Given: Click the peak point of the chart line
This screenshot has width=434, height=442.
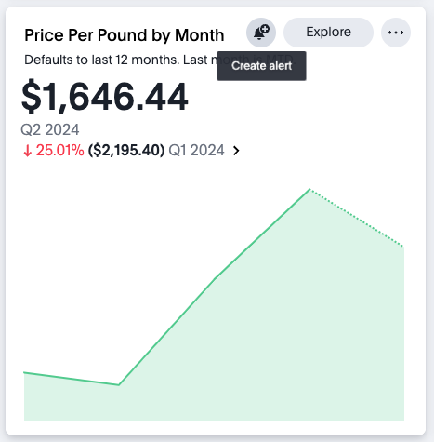Looking at the screenshot, I should pyautogui.click(x=309, y=189).
